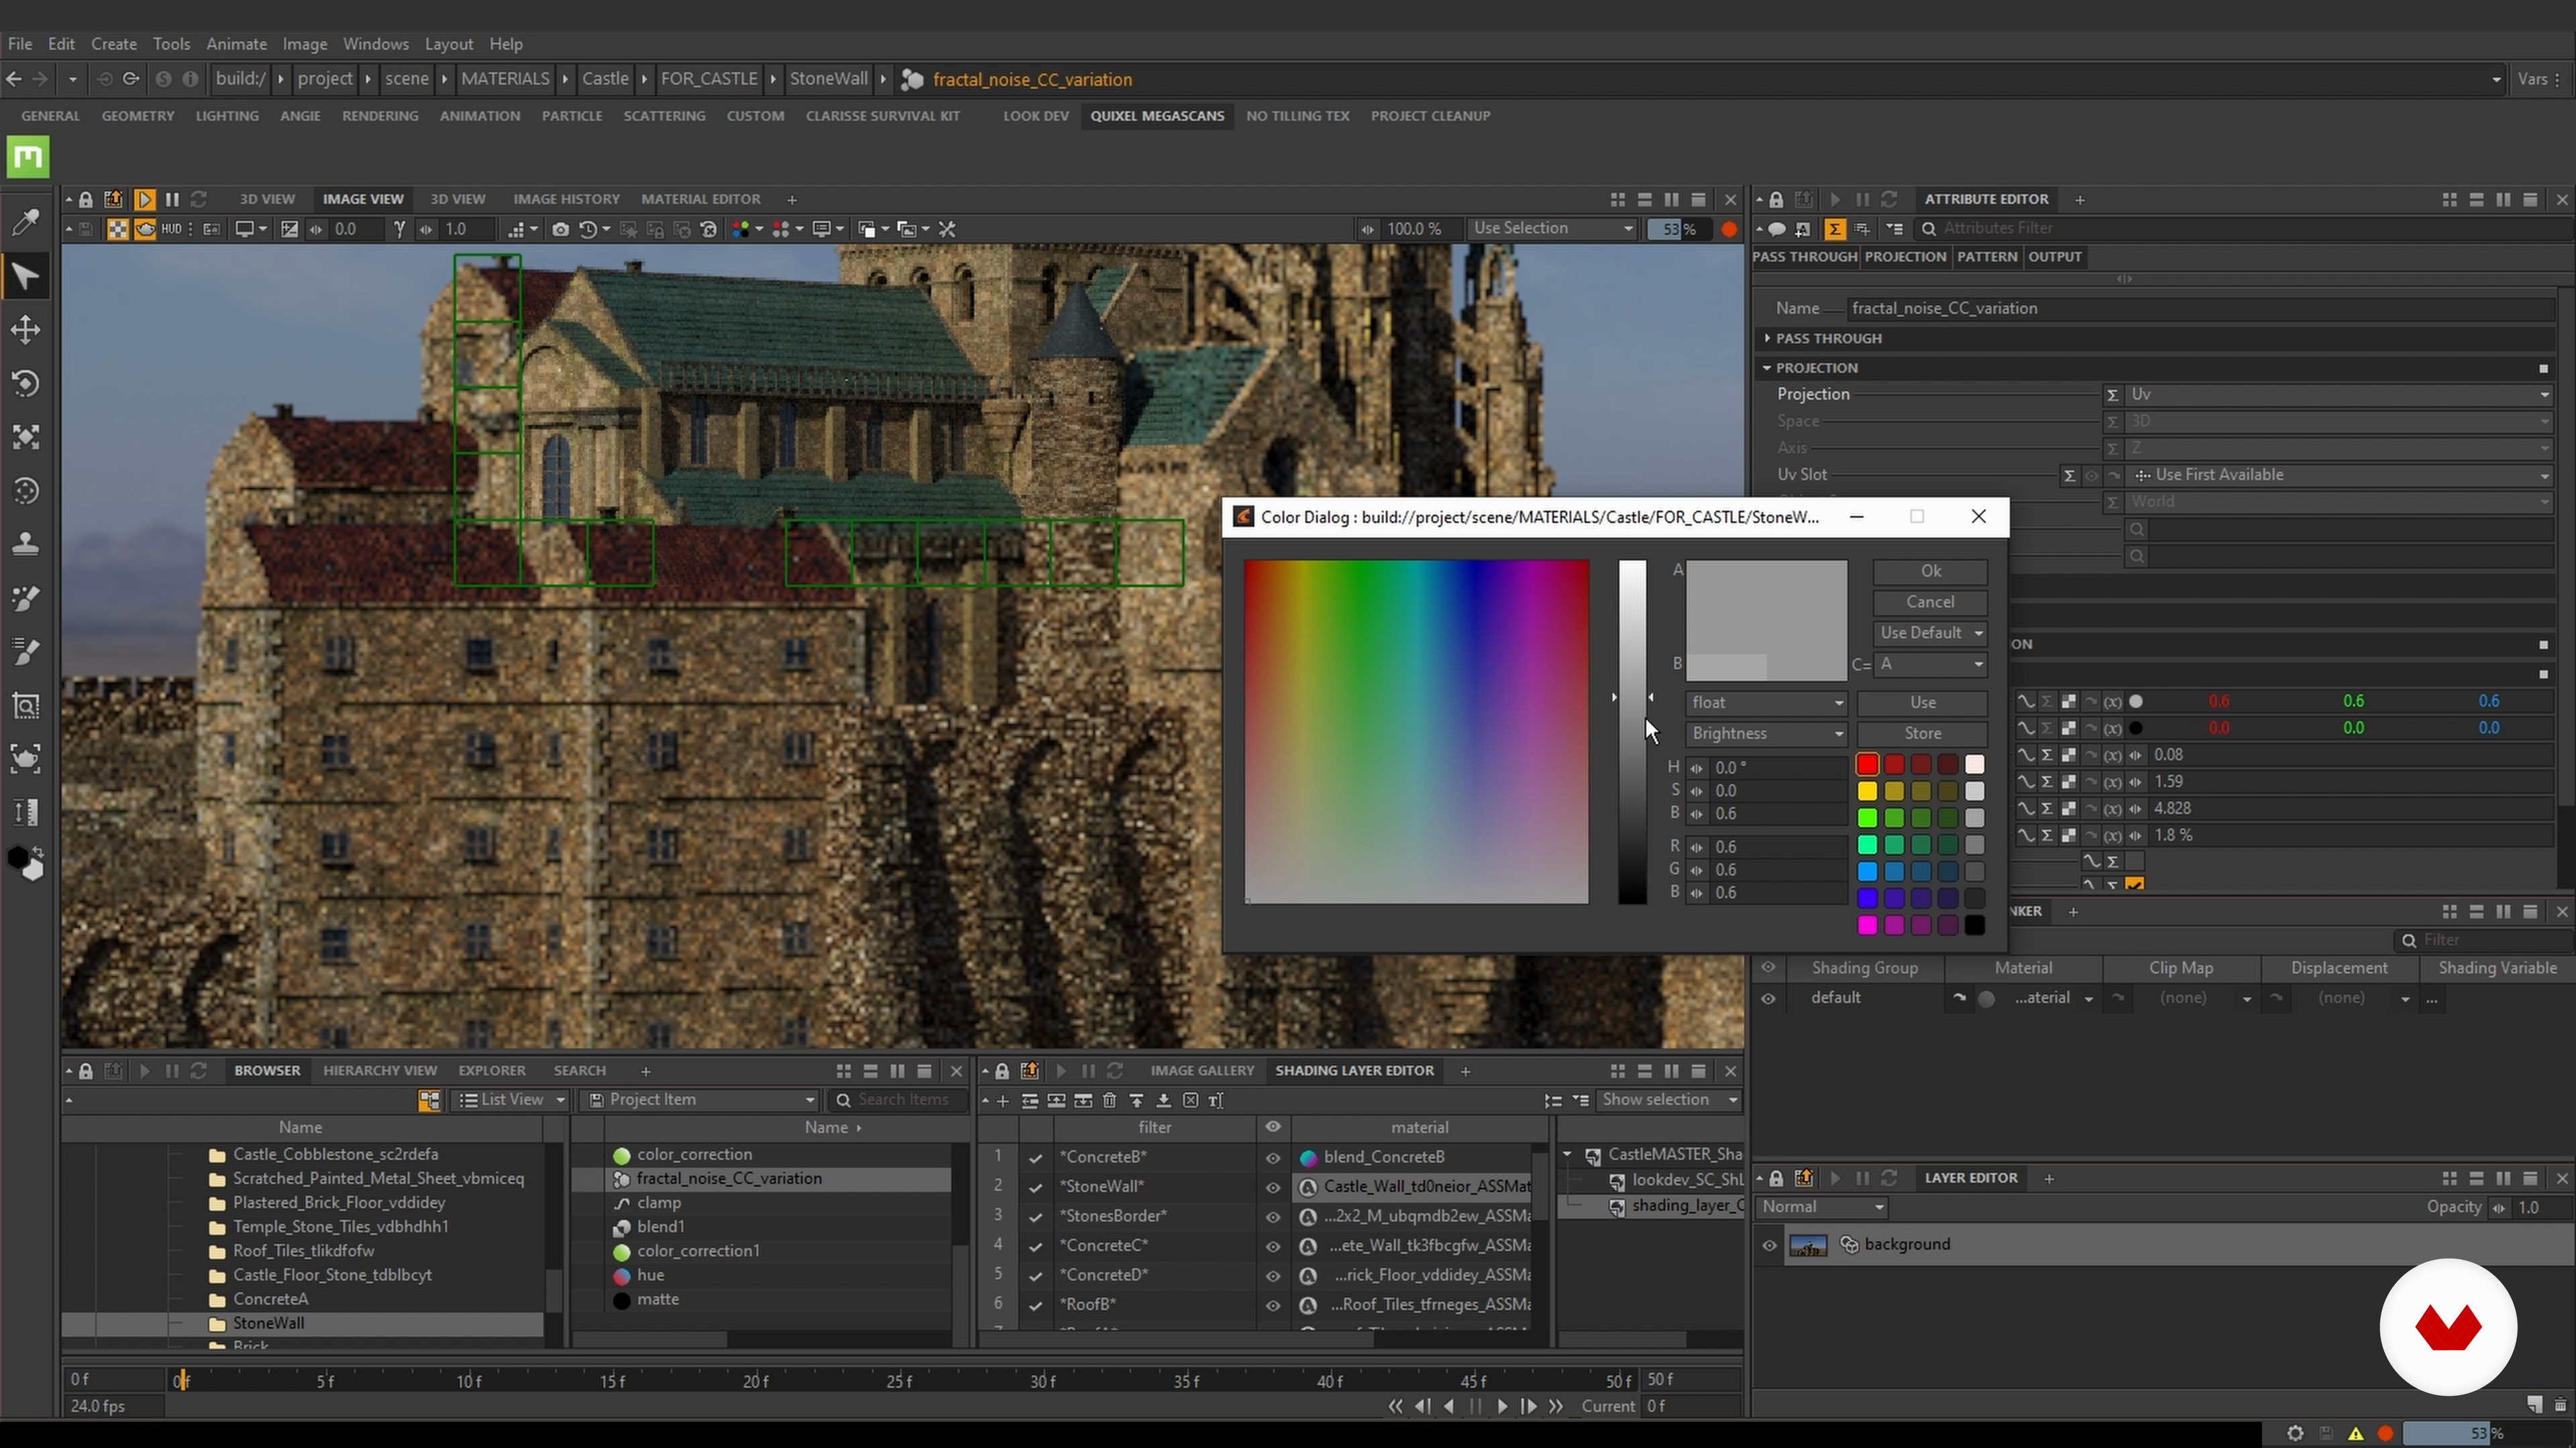The width and height of the screenshot is (2576, 1448).
Task: Toggle the eye for *ConcreteC* rule
Action: pos(1273,1246)
